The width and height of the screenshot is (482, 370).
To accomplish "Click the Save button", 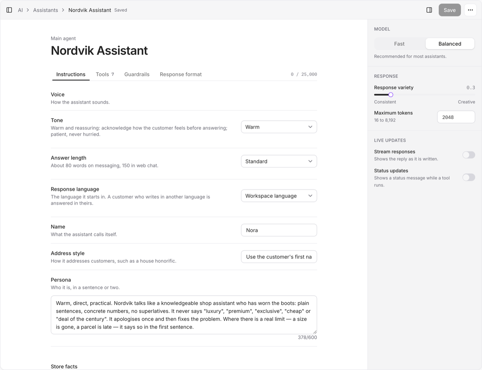I will (x=450, y=10).
